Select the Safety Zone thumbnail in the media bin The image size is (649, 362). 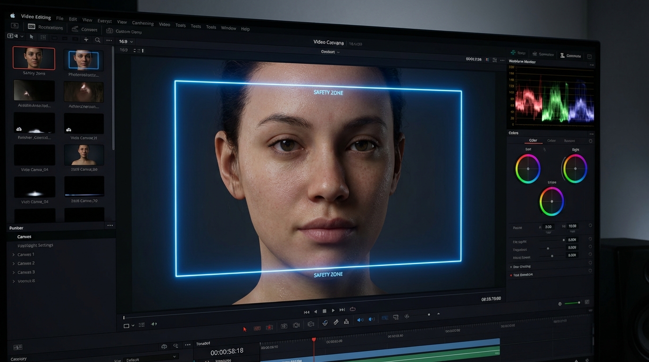(33, 58)
